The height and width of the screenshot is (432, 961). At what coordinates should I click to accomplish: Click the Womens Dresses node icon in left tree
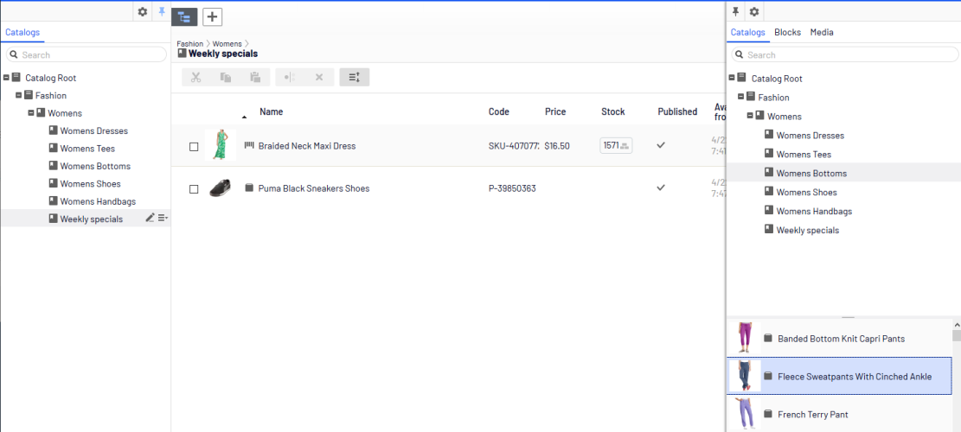click(53, 130)
